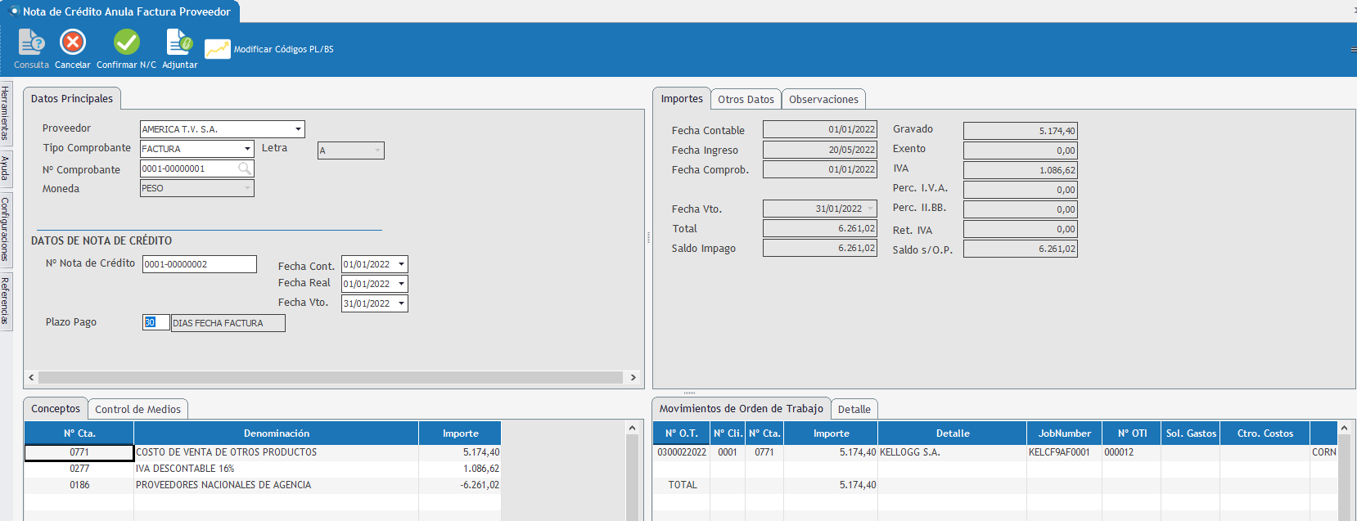Click the Adjuntar attachment icon
This screenshot has width=1357, height=521.
[x=179, y=43]
